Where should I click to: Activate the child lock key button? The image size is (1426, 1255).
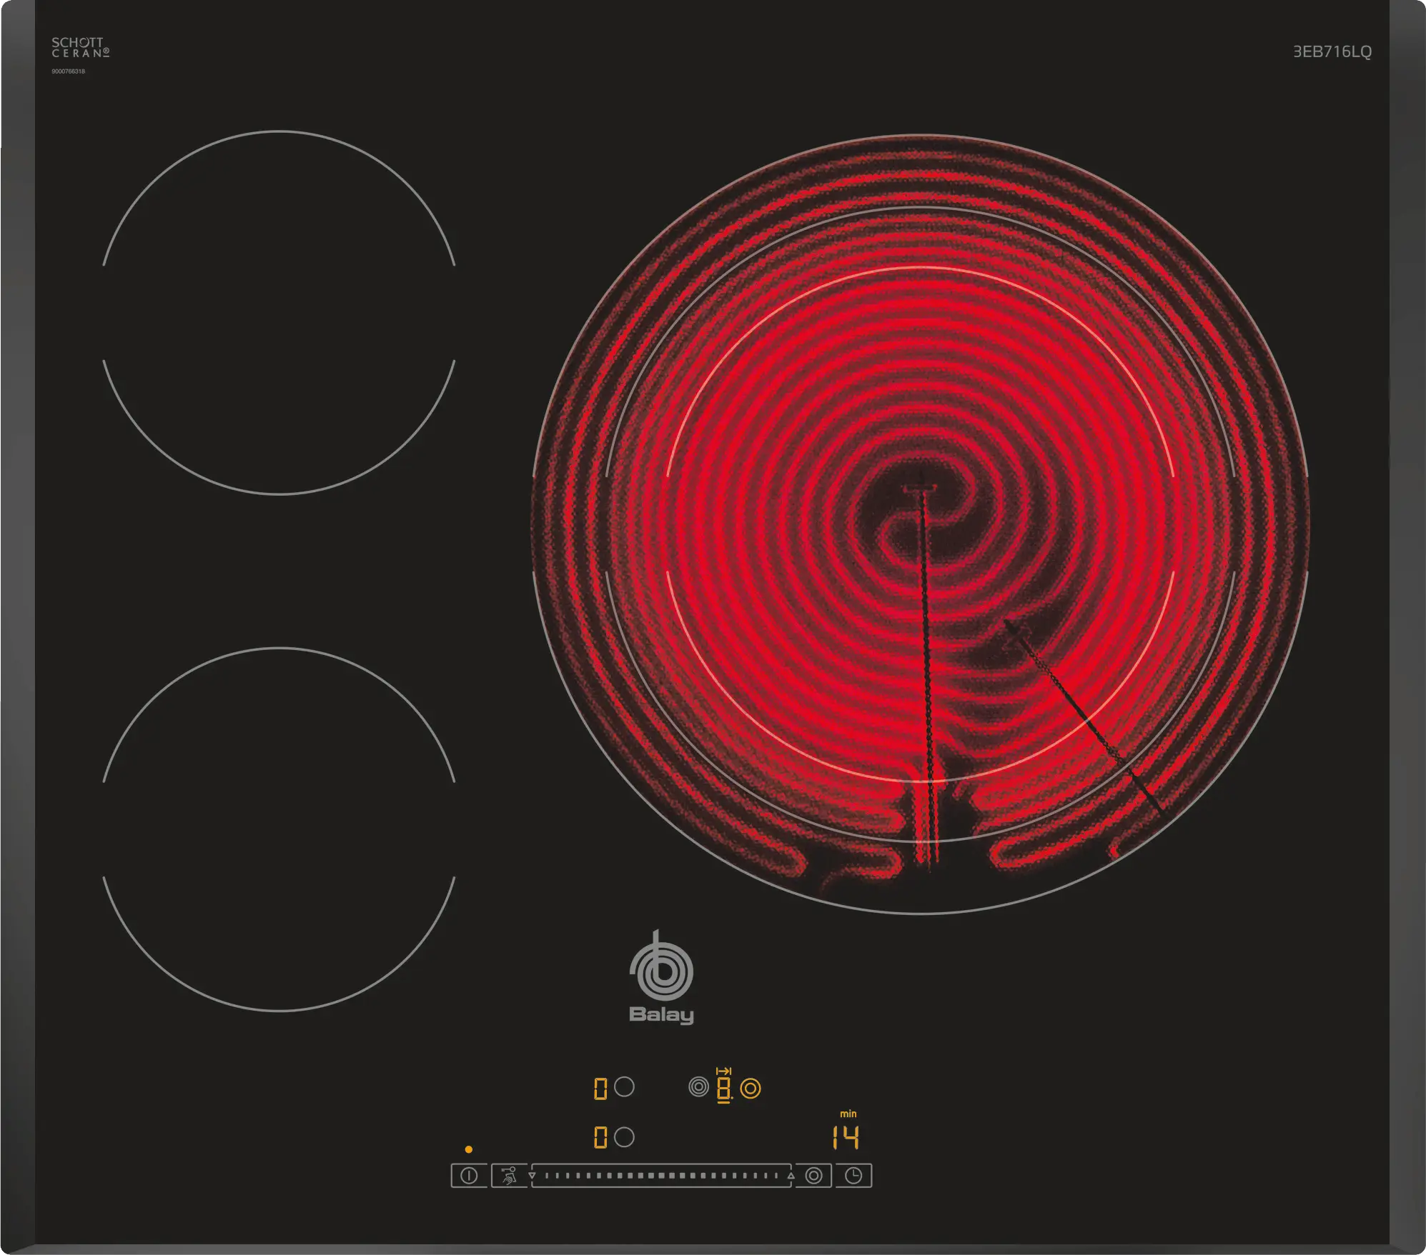click(x=509, y=1175)
